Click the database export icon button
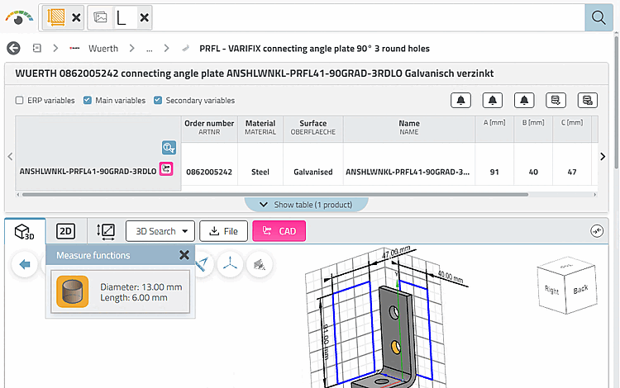The height and width of the screenshot is (388, 620). [556, 100]
